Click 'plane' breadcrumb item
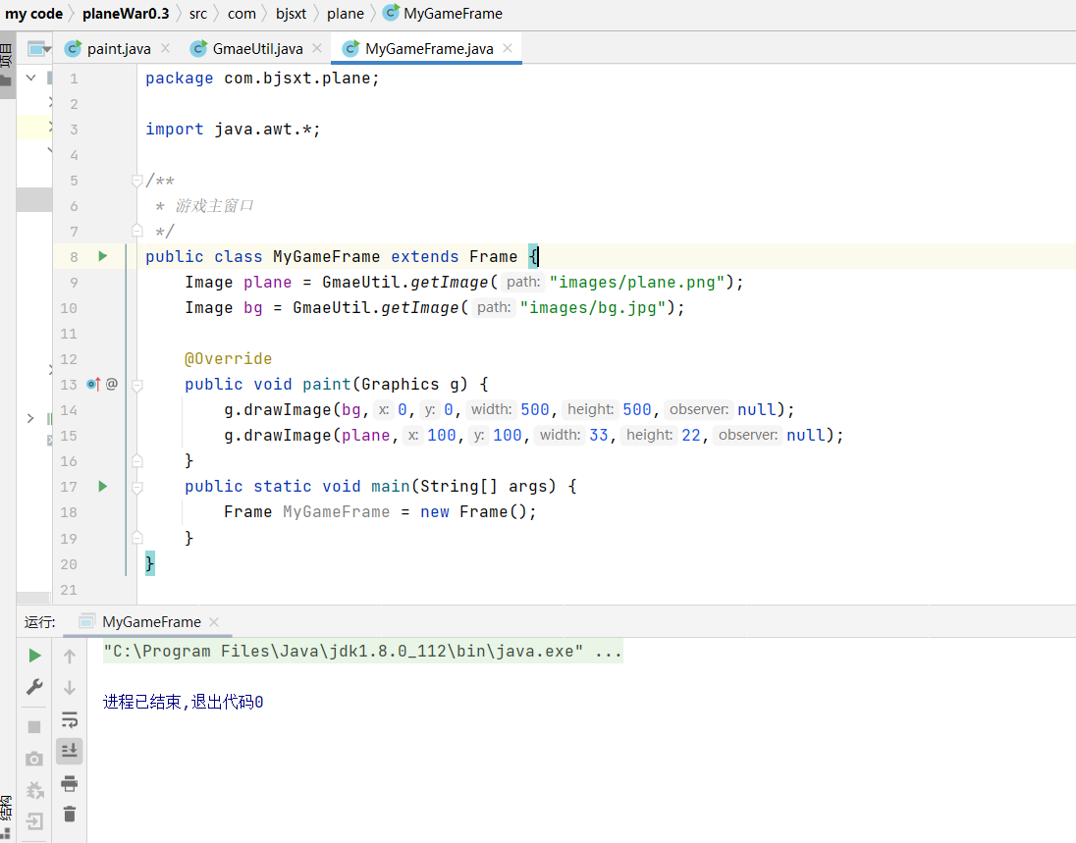1076x843 pixels. [346, 14]
